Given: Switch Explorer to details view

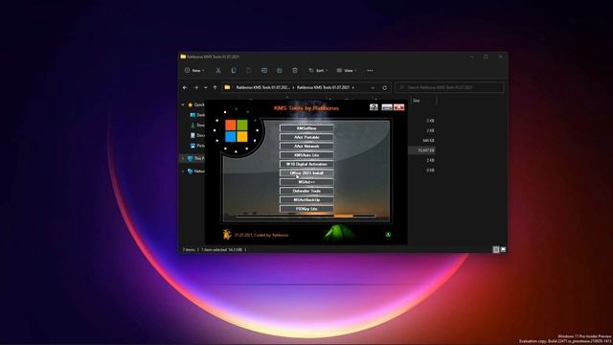Looking at the screenshot, I should 496,249.
